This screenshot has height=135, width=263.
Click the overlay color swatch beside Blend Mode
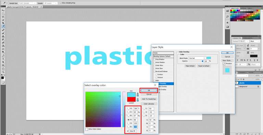(x=209, y=58)
